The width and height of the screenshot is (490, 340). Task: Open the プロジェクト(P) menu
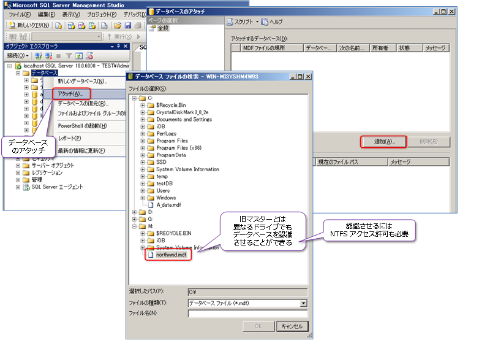pos(102,14)
